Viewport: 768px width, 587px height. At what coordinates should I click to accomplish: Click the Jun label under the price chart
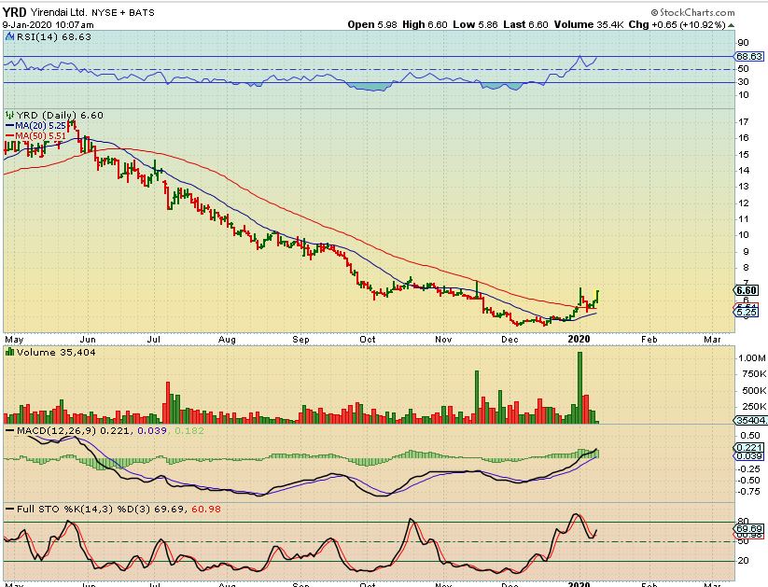[88, 339]
